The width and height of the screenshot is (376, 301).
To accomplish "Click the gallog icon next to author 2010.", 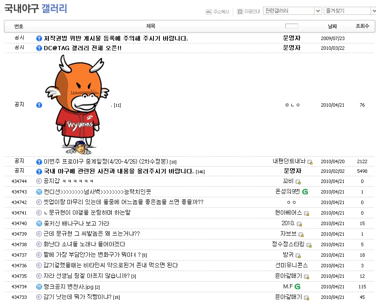I will click(299, 224).
